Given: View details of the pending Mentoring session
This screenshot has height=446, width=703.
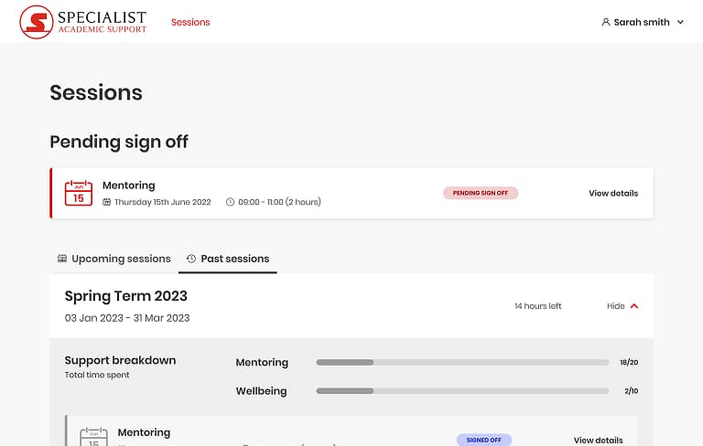Looking at the screenshot, I should [613, 193].
